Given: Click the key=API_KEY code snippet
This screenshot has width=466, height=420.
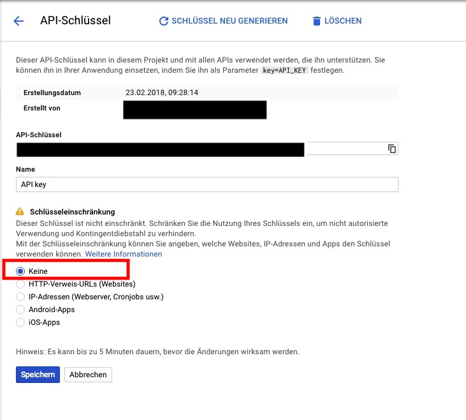Looking at the screenshot, I should click(x=284, y=70).
